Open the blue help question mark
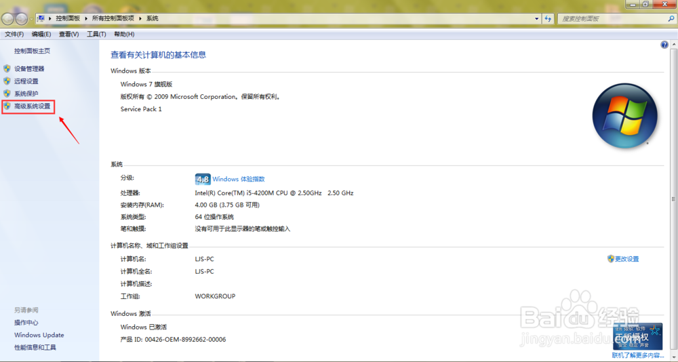Image resolution: width=678 pixels, height=362 pixels. tap(664, 45)
